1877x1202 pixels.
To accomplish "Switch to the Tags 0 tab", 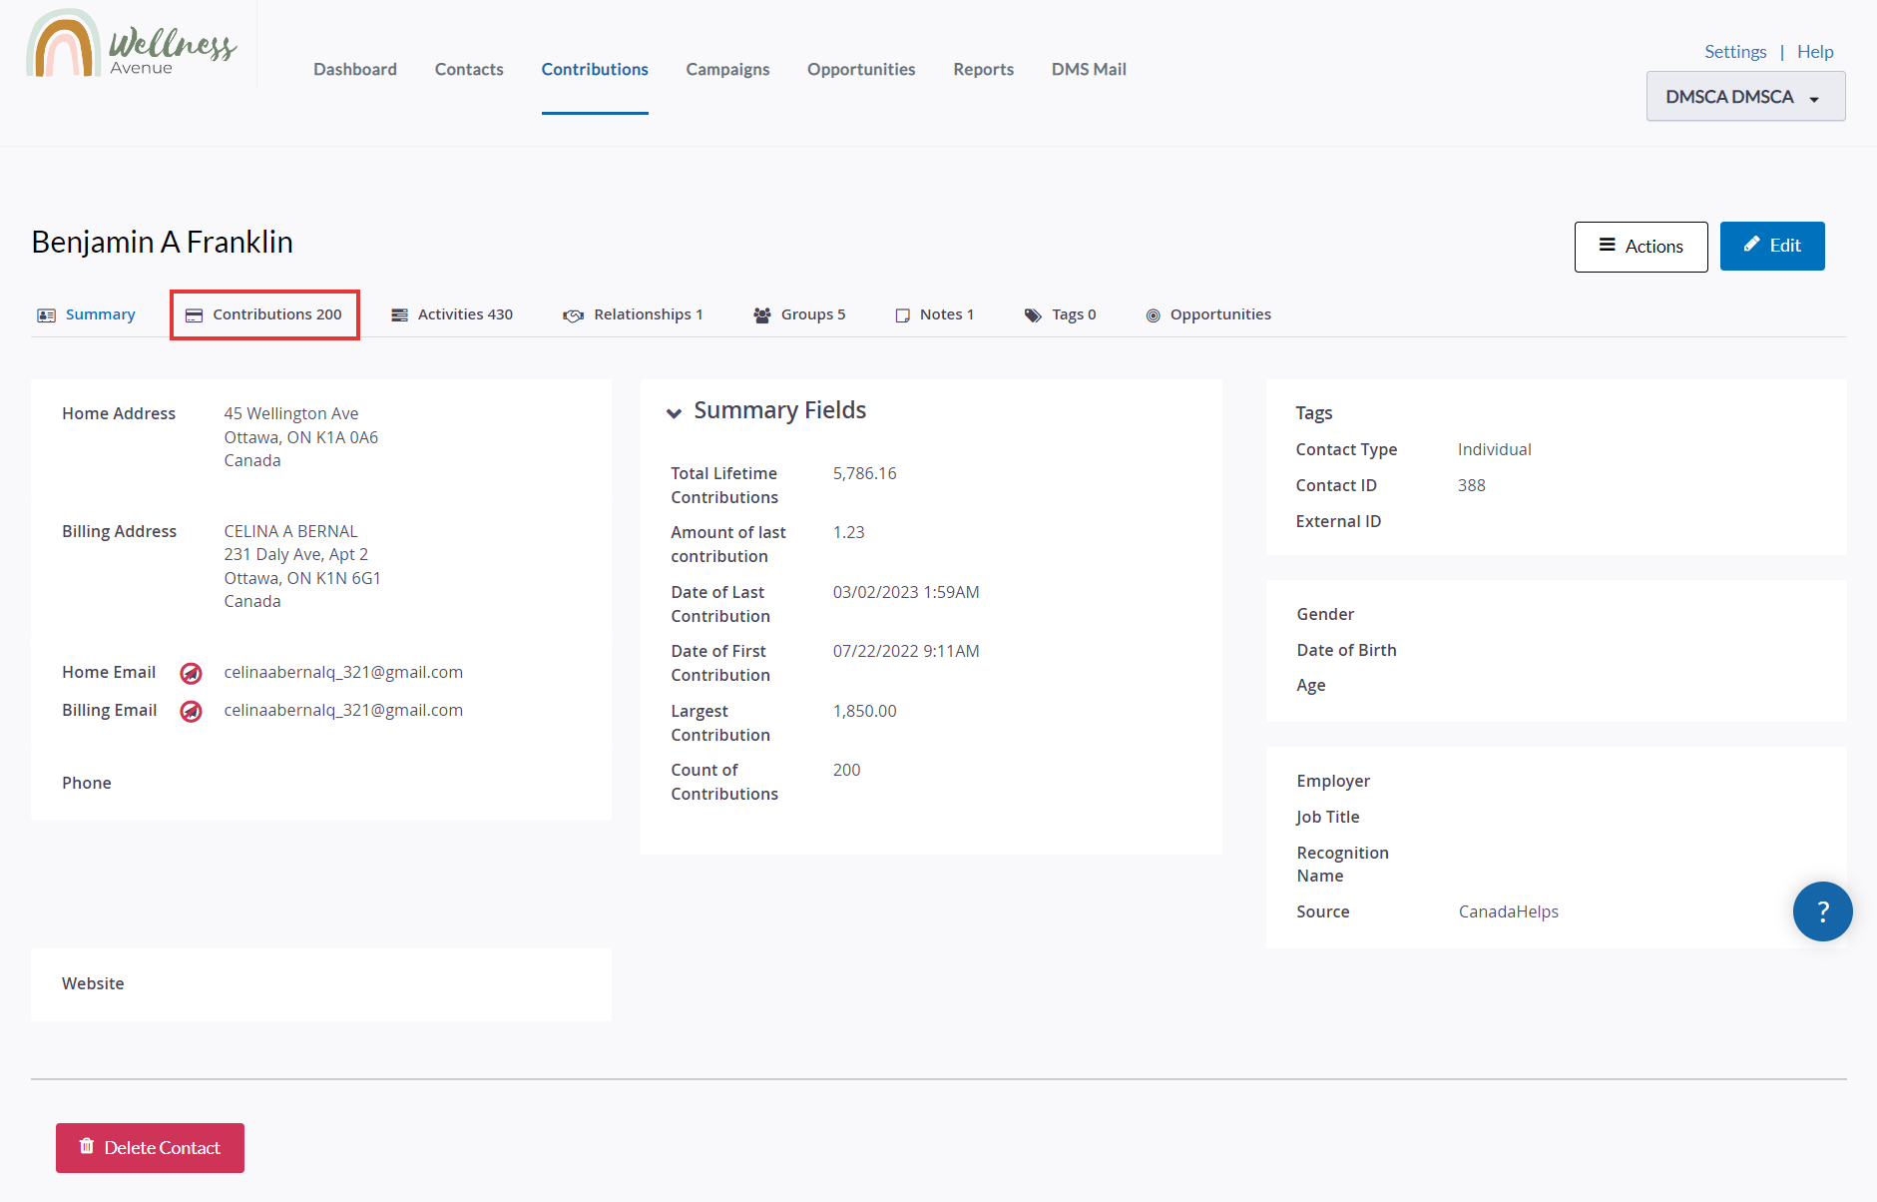I will (1060, 314).
